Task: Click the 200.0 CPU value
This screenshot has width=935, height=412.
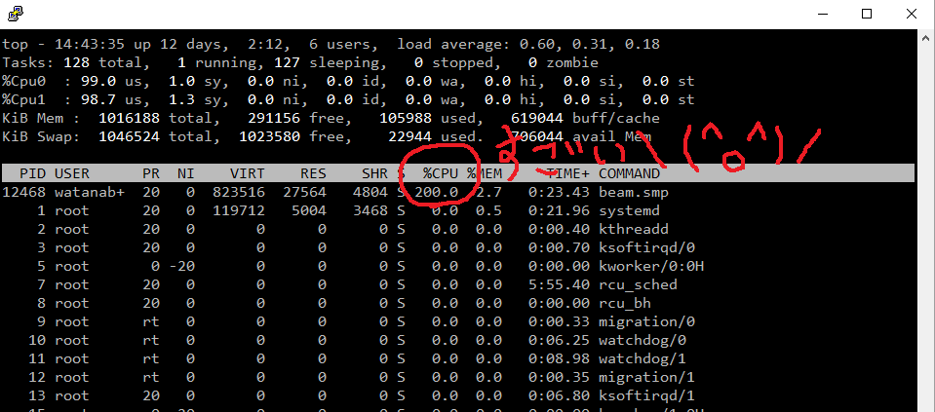Action: tap(436, 192)
